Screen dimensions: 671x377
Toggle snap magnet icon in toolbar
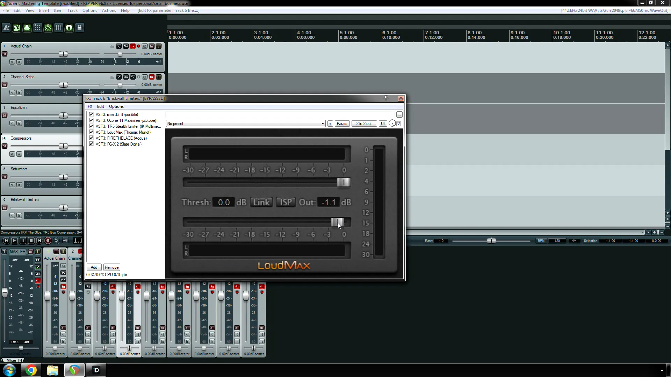[x=69, y=28]
